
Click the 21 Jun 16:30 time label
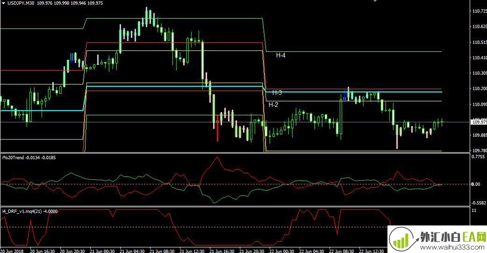[x=222, y=251]
